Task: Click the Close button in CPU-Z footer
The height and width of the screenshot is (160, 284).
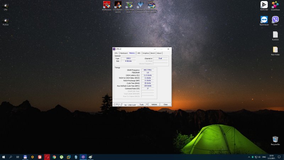Action: [165, 105]
